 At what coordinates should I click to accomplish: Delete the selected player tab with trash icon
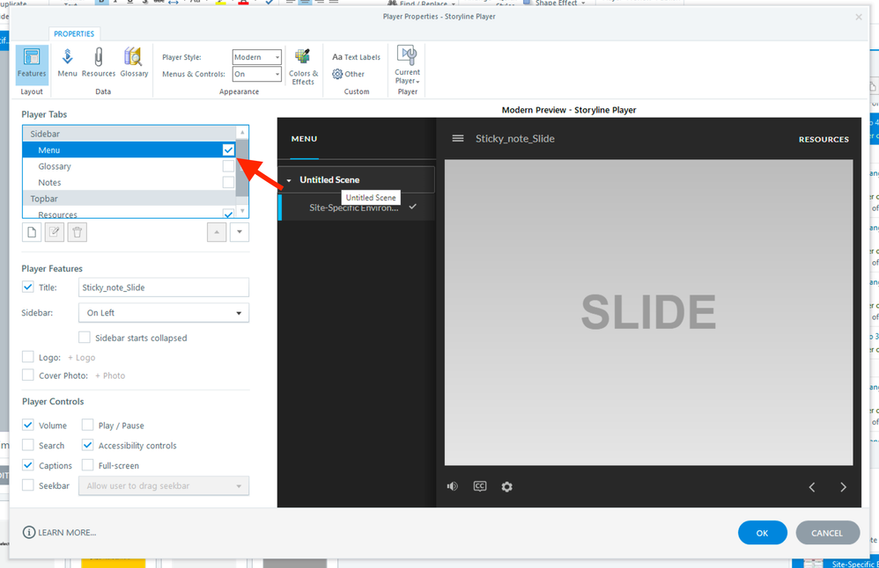pyautogui.click(x=78, y=232)
